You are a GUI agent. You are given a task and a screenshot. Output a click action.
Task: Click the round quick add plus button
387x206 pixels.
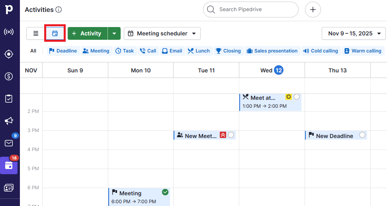[x=313, y=10]
